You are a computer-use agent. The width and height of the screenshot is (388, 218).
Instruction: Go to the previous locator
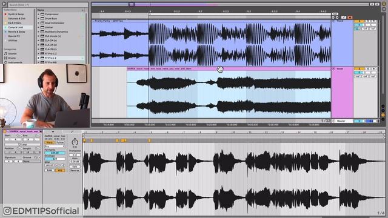[333, 18]
